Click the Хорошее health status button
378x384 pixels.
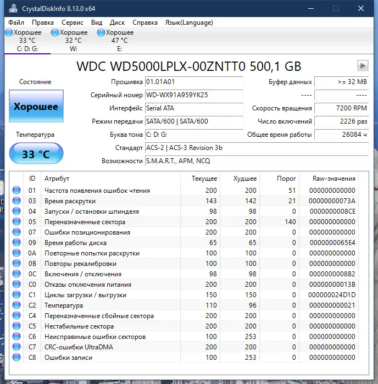[36, 106]
